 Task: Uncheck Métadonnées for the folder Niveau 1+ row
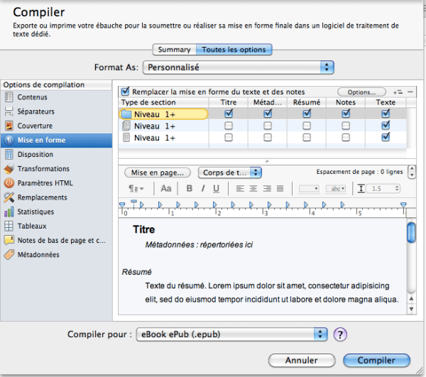268,113
